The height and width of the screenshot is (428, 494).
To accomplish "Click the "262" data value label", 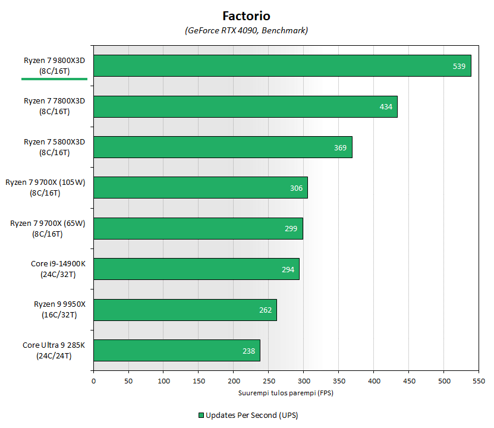I will (x=265, y=310).
